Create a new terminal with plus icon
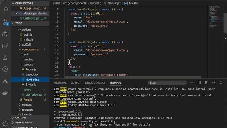Image resolution: width=227 pixels, height=128 pixels. (x=192, y=82)
